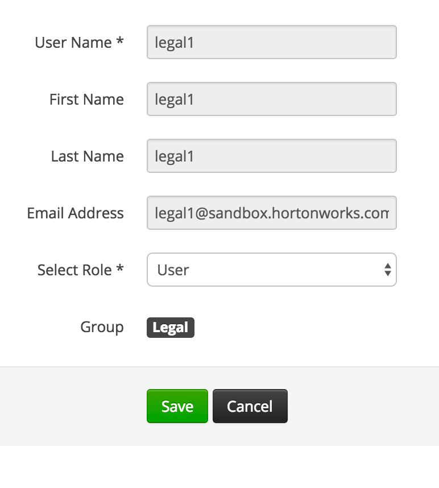Click the 'User Name' label text
Image resolution: width=439 pixels, height=488 pixels.
tap(73, 43)
